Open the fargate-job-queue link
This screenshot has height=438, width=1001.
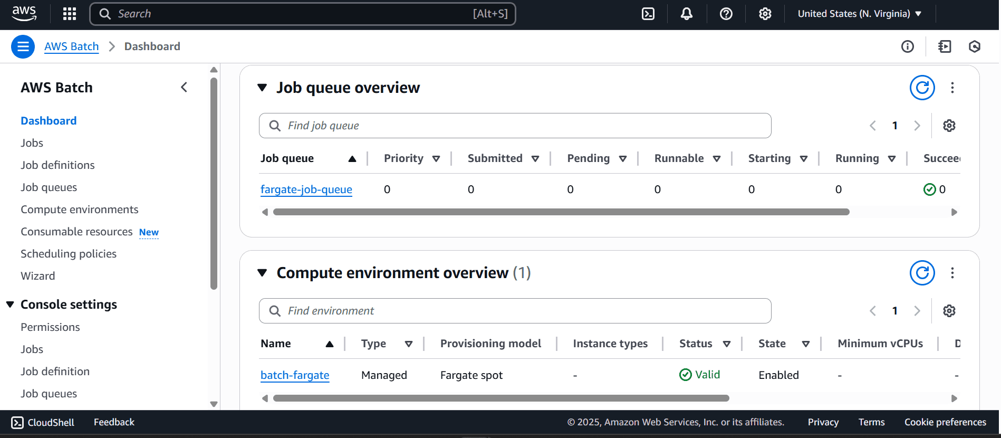(306, 189)
